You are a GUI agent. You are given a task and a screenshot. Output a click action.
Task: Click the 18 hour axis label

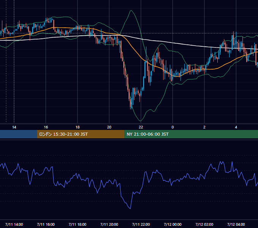point(77,127)
